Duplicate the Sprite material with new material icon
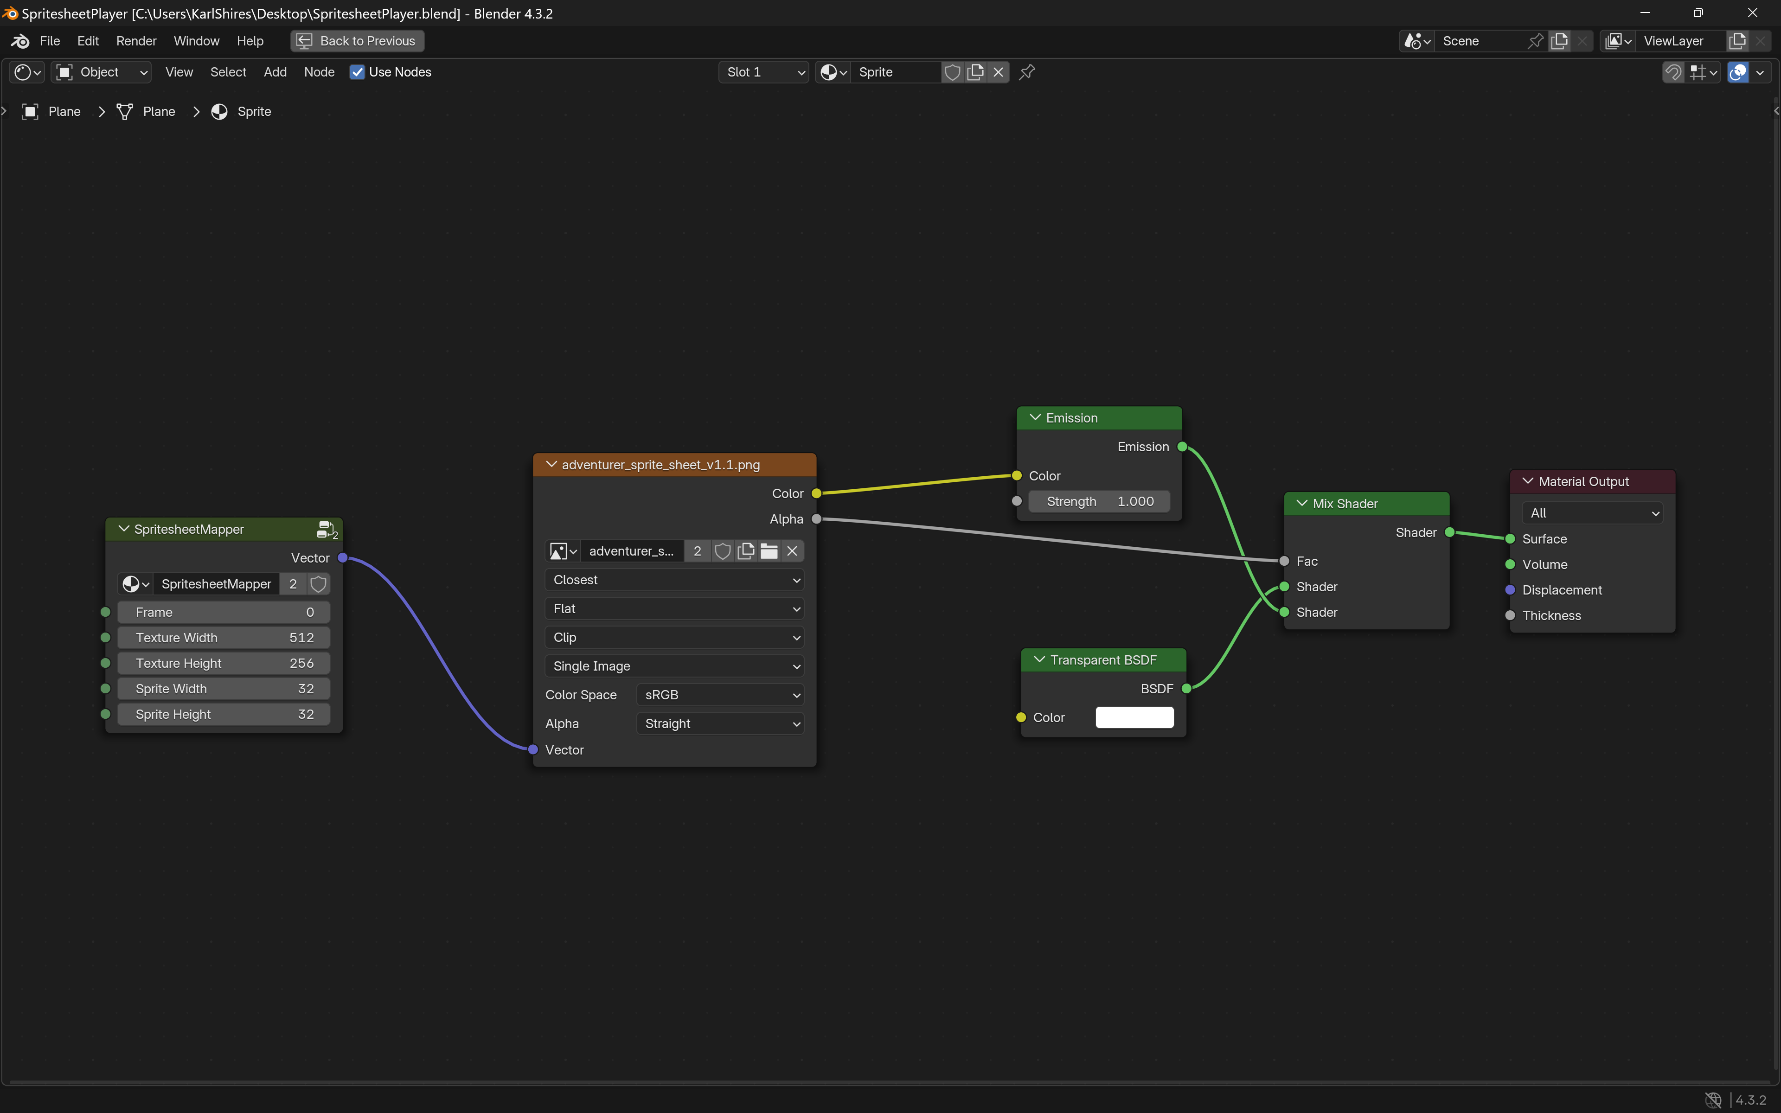This screenshot has width=1781, height=1113. pyautogui.click(x=975, y=72)
